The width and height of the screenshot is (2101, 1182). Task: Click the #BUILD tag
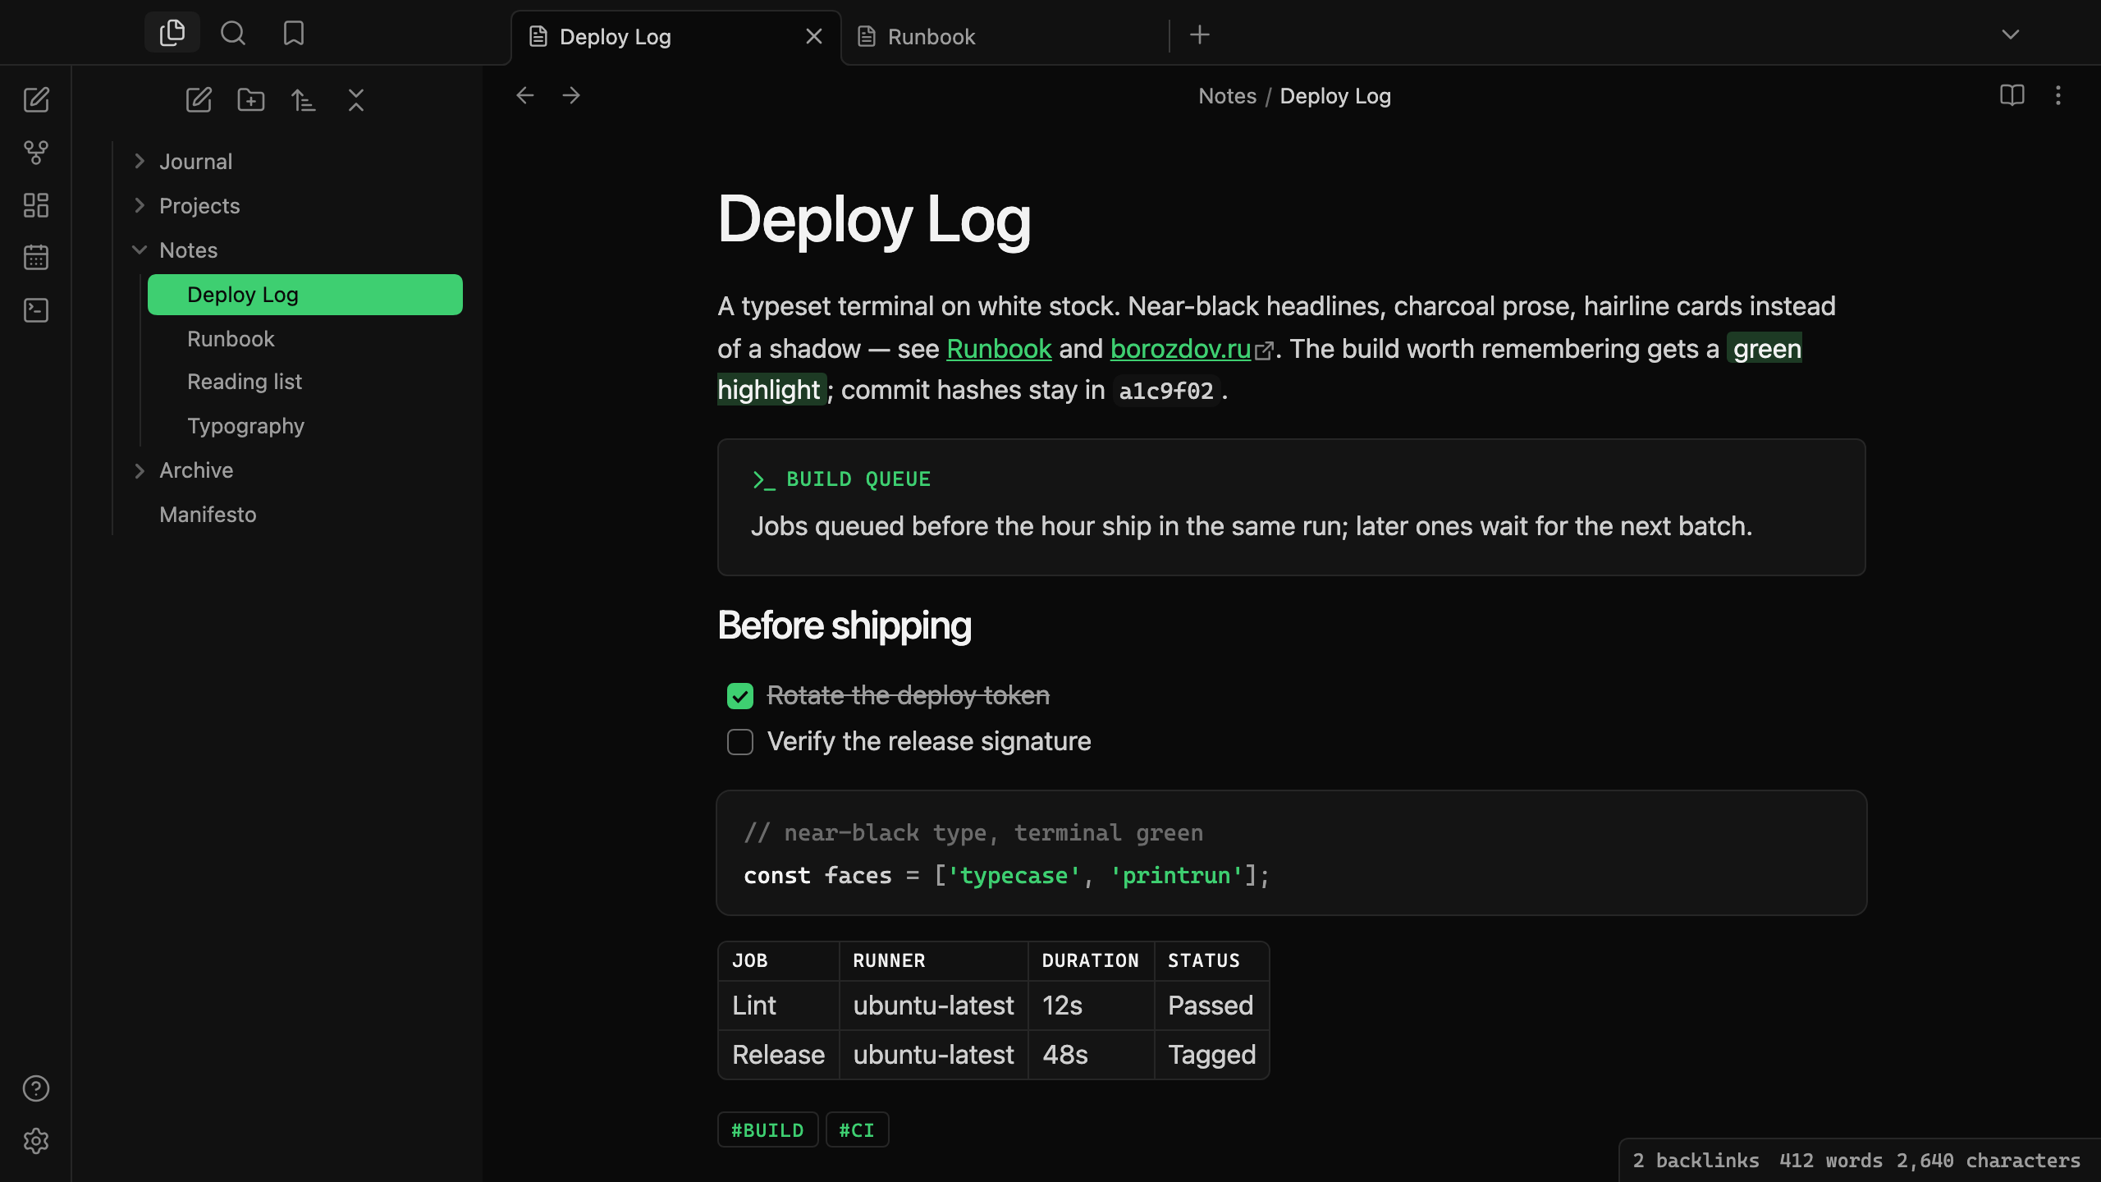pyautogui.click(x=767, y=1130)
